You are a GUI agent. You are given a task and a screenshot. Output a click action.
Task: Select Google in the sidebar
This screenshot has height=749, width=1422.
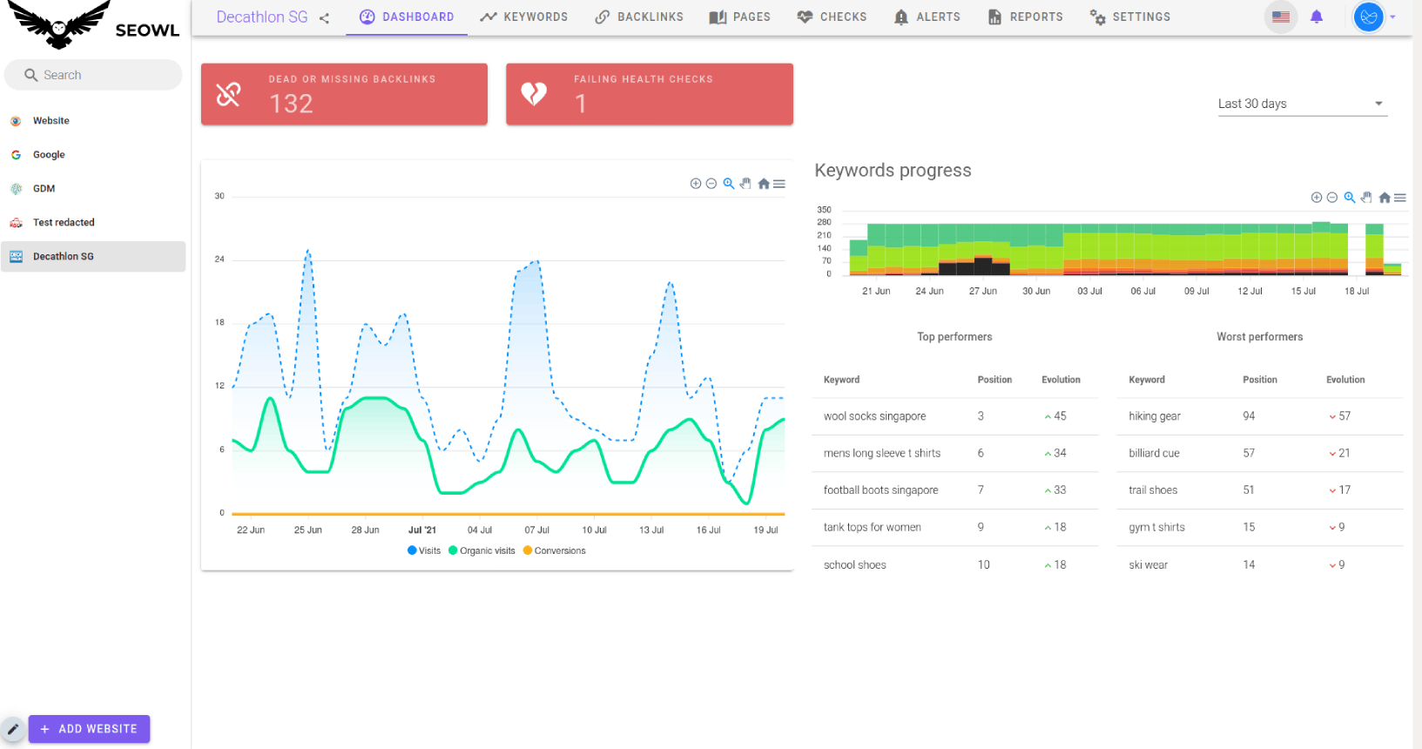click(x=93, y=155)
